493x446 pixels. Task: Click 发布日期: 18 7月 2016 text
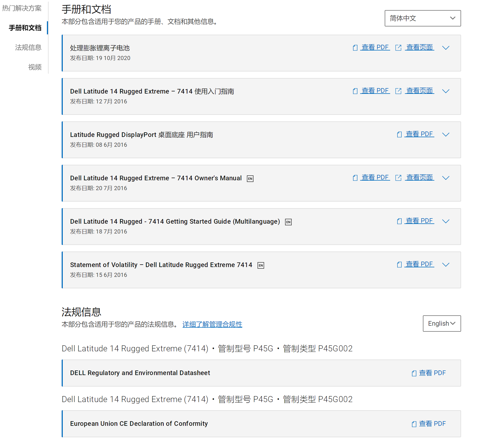[x=98, y=232]
